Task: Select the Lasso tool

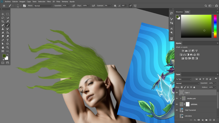Action: (x=3, y=18)
